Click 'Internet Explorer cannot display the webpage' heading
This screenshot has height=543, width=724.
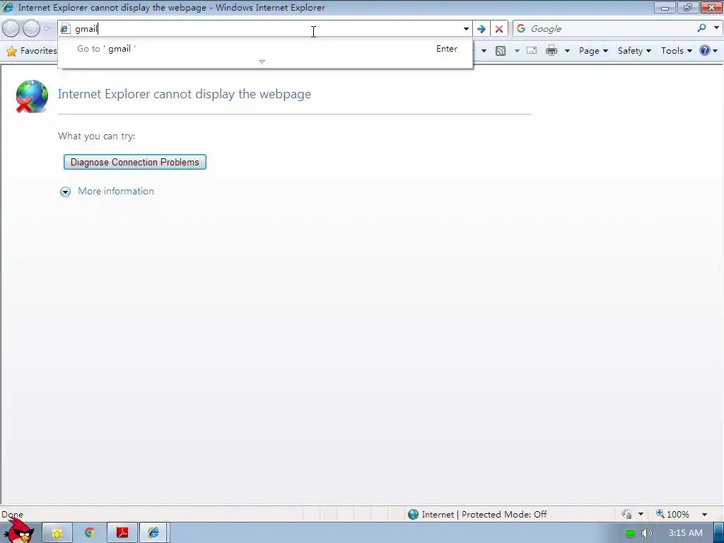pyautogui.click(x=185, y=94)
